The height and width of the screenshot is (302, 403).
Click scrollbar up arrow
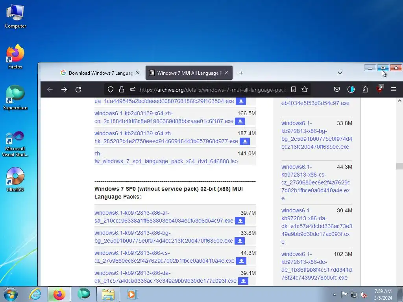pyautogui.click(x=399, y=101)
